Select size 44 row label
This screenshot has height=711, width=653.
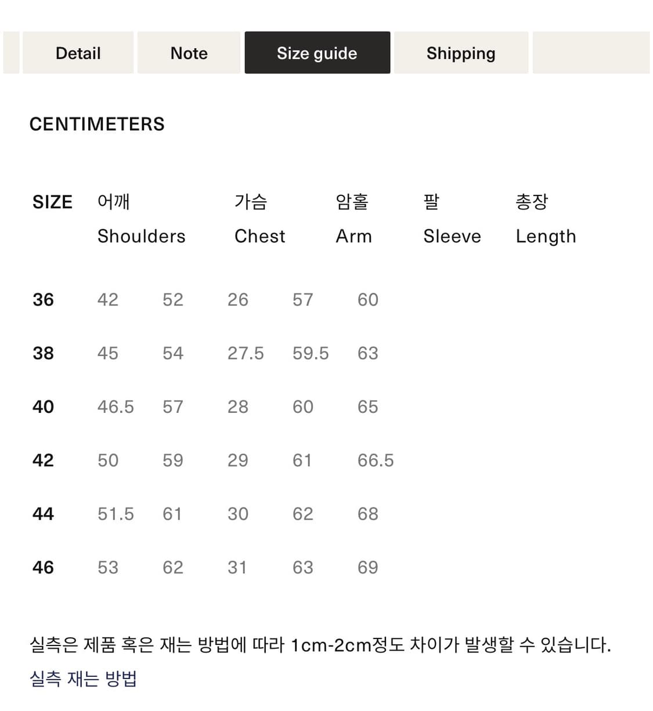coord(43,513)
